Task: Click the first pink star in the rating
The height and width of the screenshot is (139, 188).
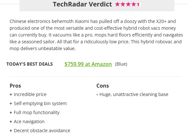Action: pyautogui.click(x=117, y=4)
